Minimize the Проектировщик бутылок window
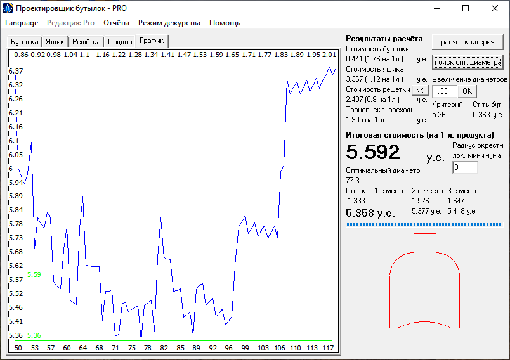The width and height of the screenshot is (510, 360). 437,8
